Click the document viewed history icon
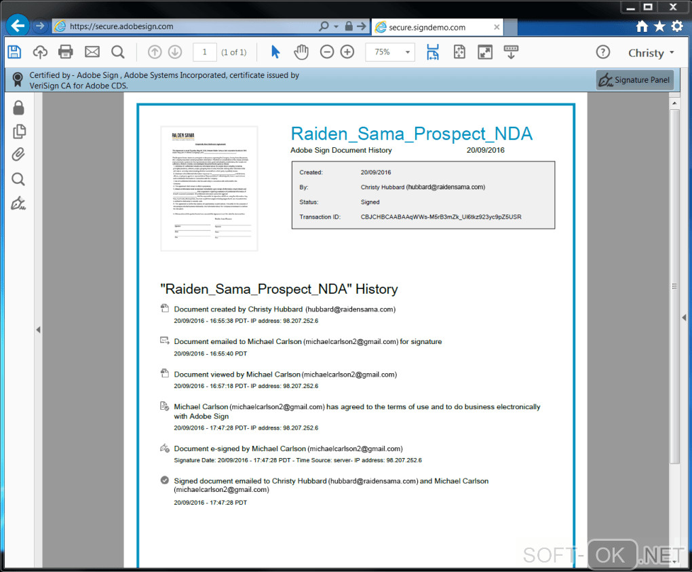Screen dimensions: 692x572 (x=164, y=373)
